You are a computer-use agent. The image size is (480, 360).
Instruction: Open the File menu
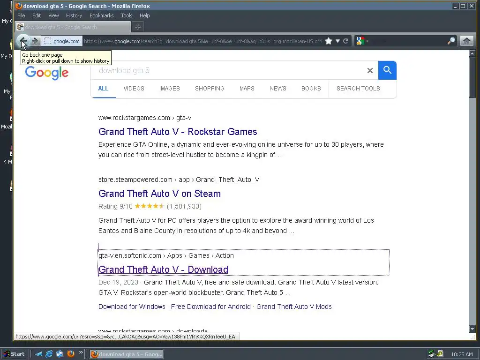pos(21,15)
